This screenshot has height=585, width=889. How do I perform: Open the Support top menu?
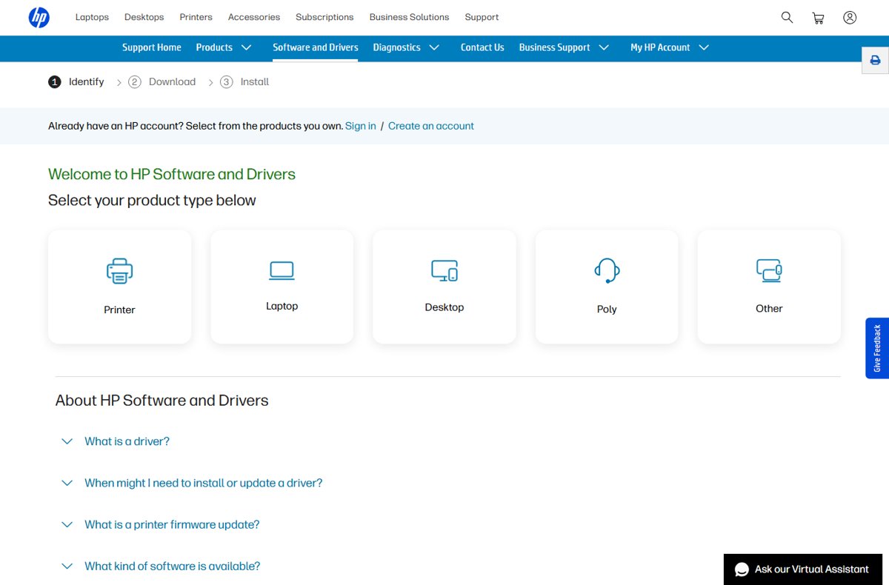(482, 17)
